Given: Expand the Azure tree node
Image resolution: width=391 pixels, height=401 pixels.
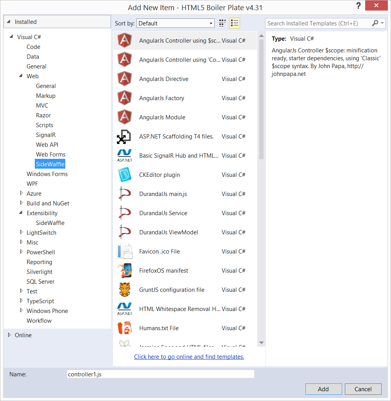Looking at the screenshot, I should pyautogui.click(x=22, y=193).
